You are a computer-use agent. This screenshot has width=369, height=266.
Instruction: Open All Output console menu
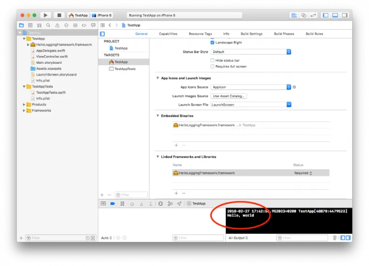[x=238, y=238]
